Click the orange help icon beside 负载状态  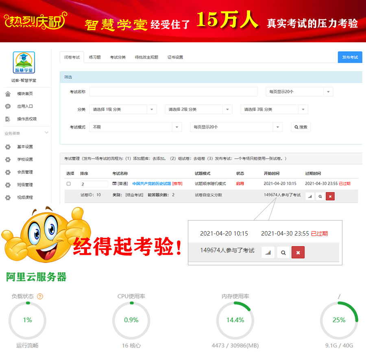coord(40,296)
